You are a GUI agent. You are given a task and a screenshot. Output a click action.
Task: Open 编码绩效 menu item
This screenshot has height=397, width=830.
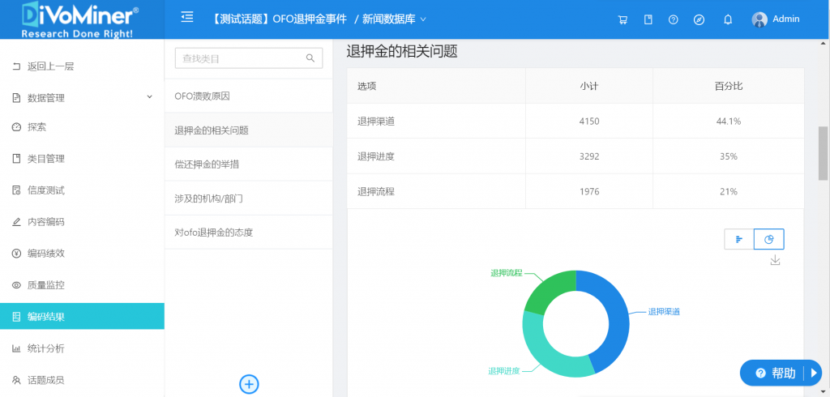point(82,253)
